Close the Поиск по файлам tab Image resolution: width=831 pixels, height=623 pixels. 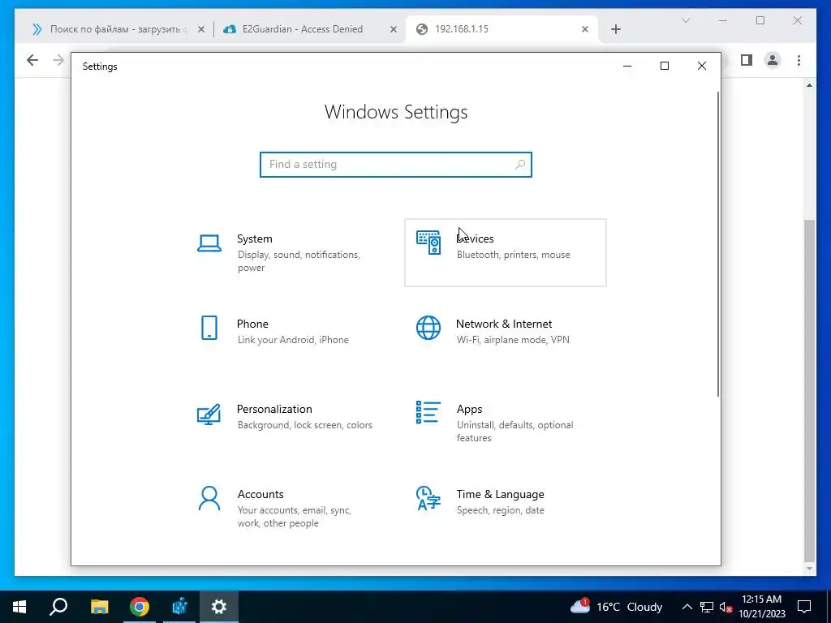click(x=201, y=29)
